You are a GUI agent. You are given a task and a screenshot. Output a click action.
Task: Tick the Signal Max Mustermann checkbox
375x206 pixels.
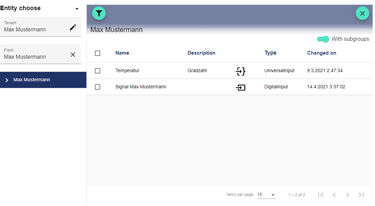point(98,87)
